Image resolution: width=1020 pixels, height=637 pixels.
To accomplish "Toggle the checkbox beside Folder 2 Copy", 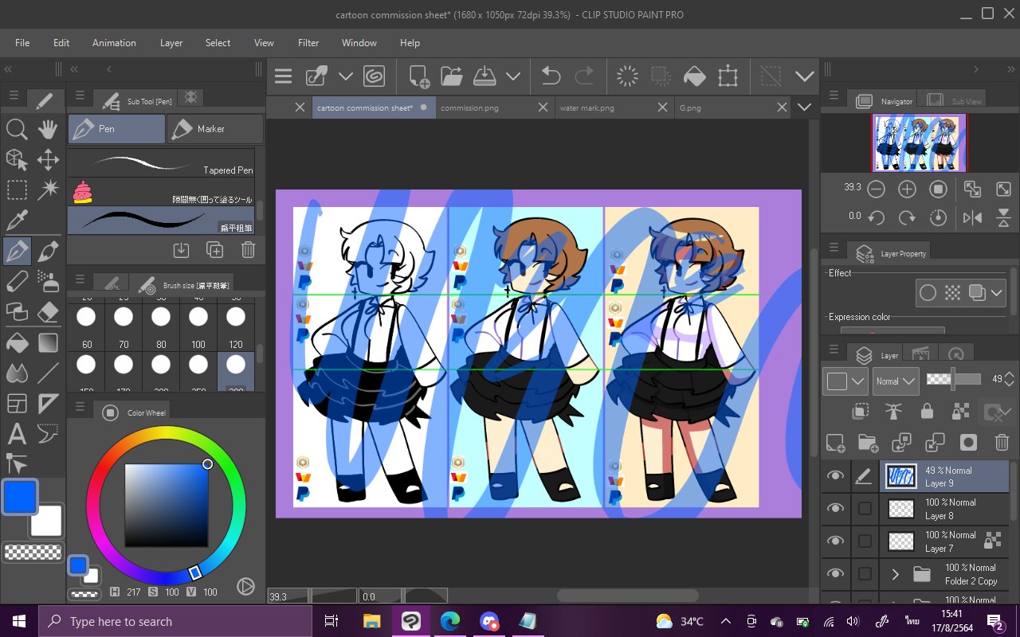I will pyautogui.click(x=865, y=573).
